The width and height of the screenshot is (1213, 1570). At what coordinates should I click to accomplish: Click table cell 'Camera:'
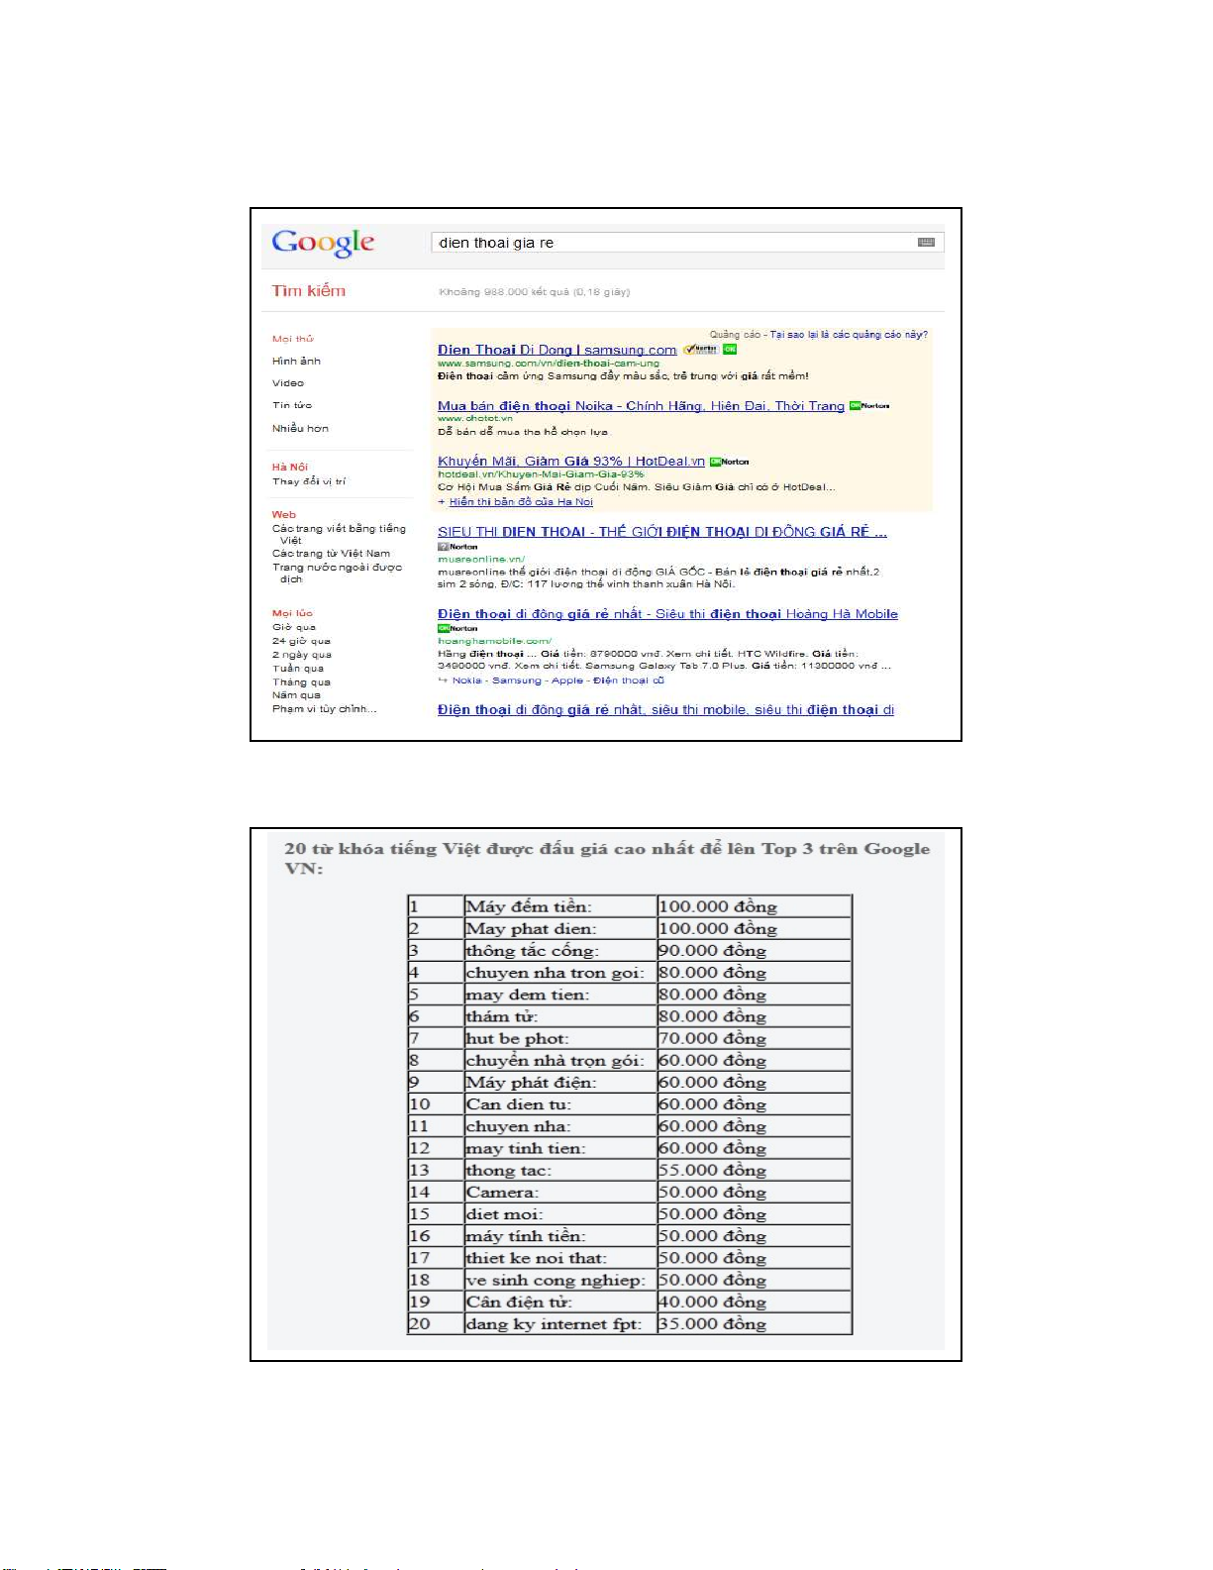[560, 1192]
